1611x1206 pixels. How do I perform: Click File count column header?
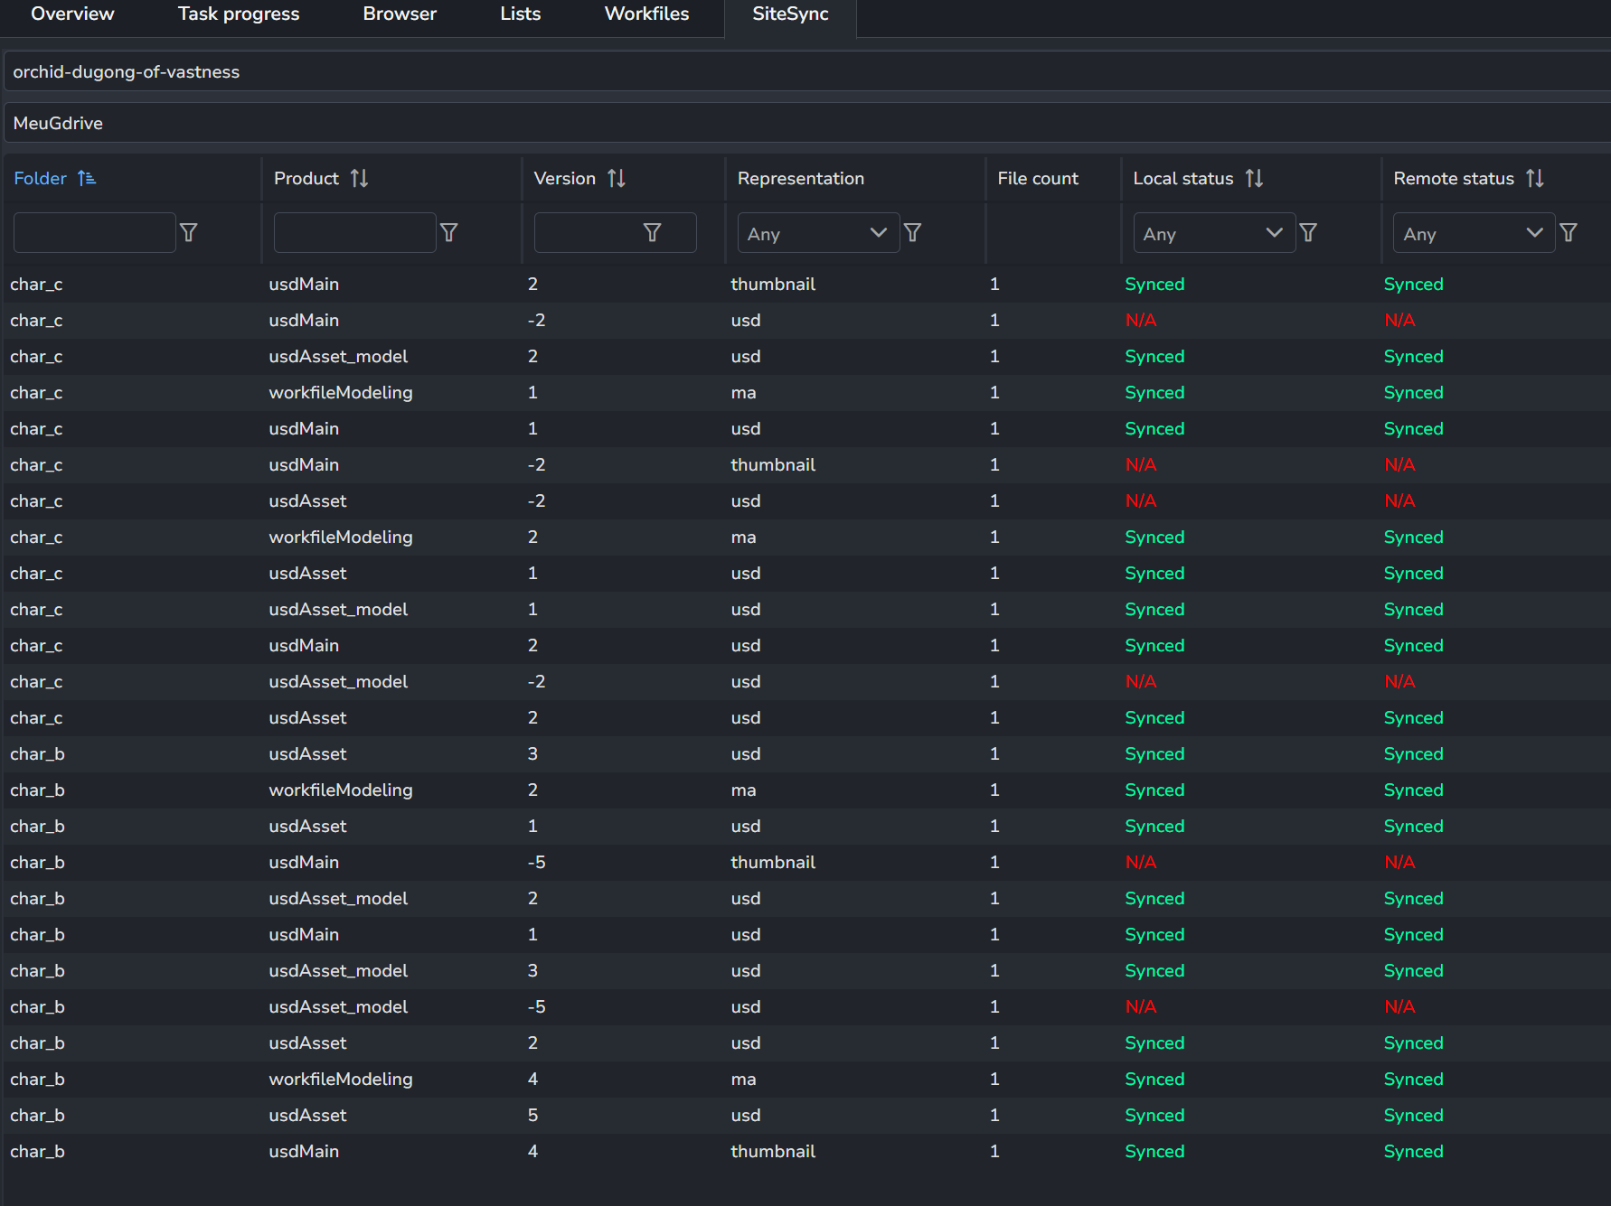click(x=1038, y=179)
